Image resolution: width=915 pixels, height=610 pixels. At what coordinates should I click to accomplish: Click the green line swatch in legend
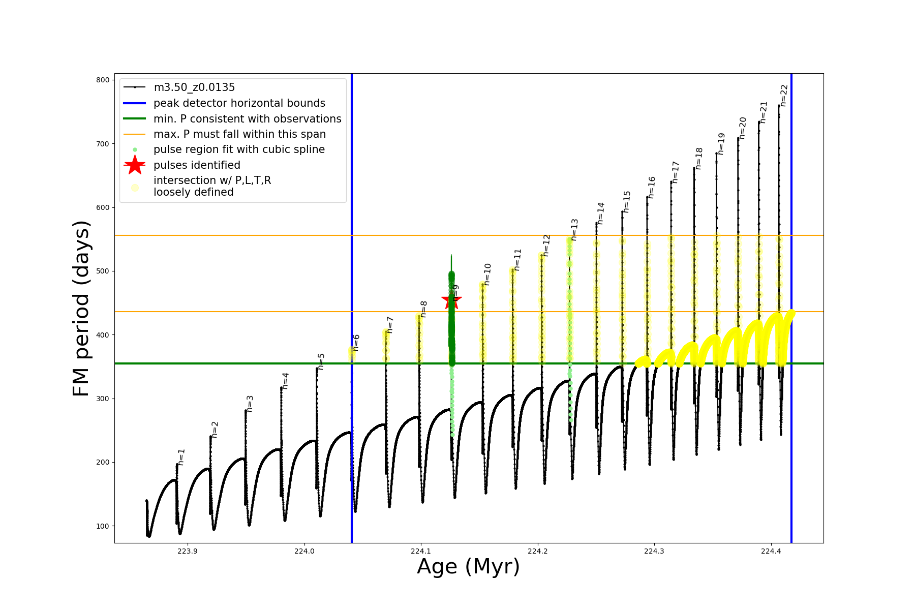pos(135,119)
